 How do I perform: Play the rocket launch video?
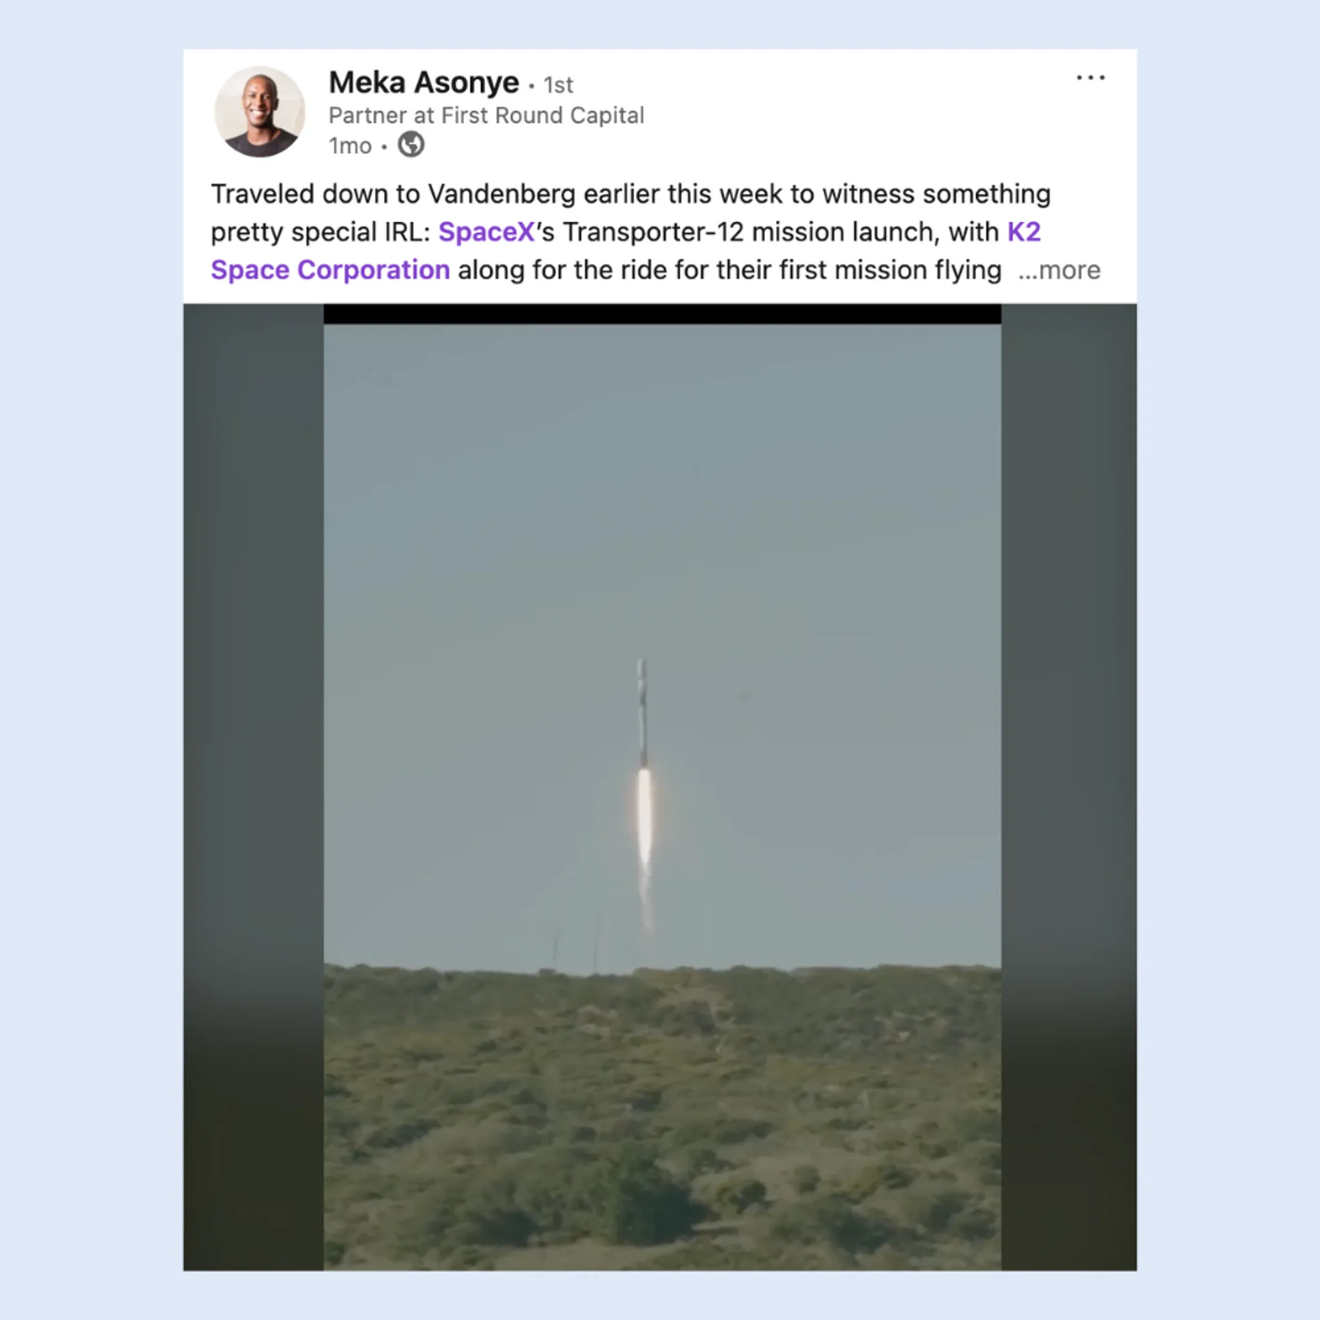coord(662,787)
